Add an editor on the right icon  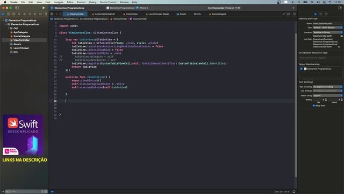[x=294, y=14]
